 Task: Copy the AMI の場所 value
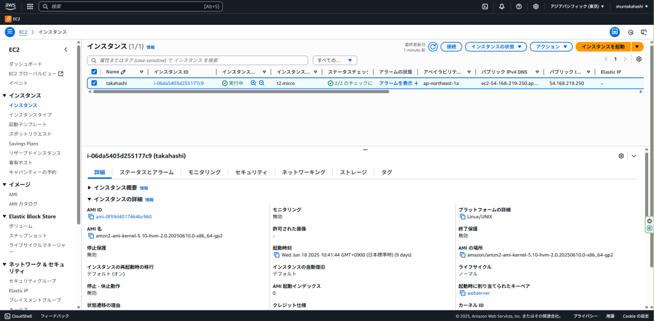[462, 255]
